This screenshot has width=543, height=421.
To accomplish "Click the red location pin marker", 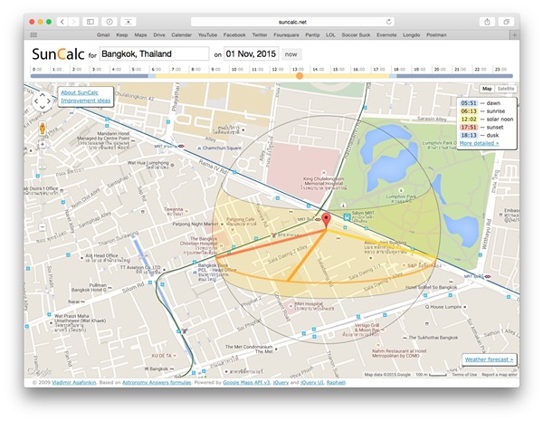I will [326, 221].
